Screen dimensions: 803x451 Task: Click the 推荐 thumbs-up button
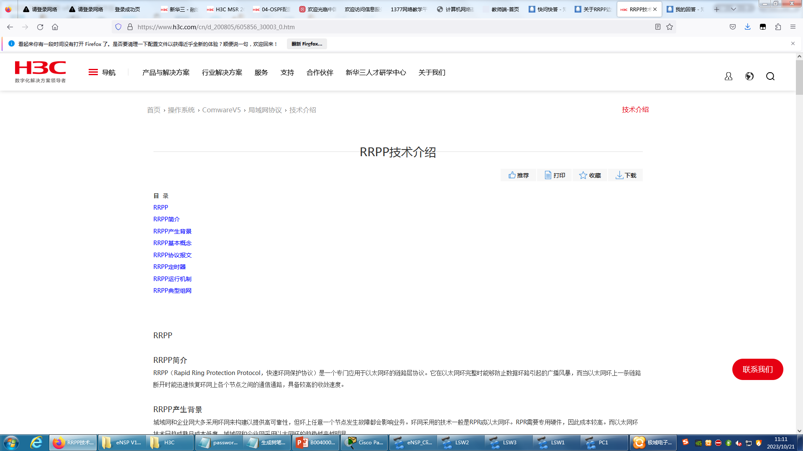[519, 175]
